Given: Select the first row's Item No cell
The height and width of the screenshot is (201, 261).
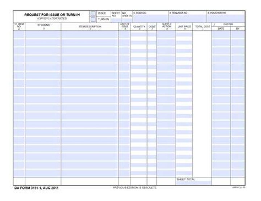Looking at the screenshot, I should coord(19,34).
